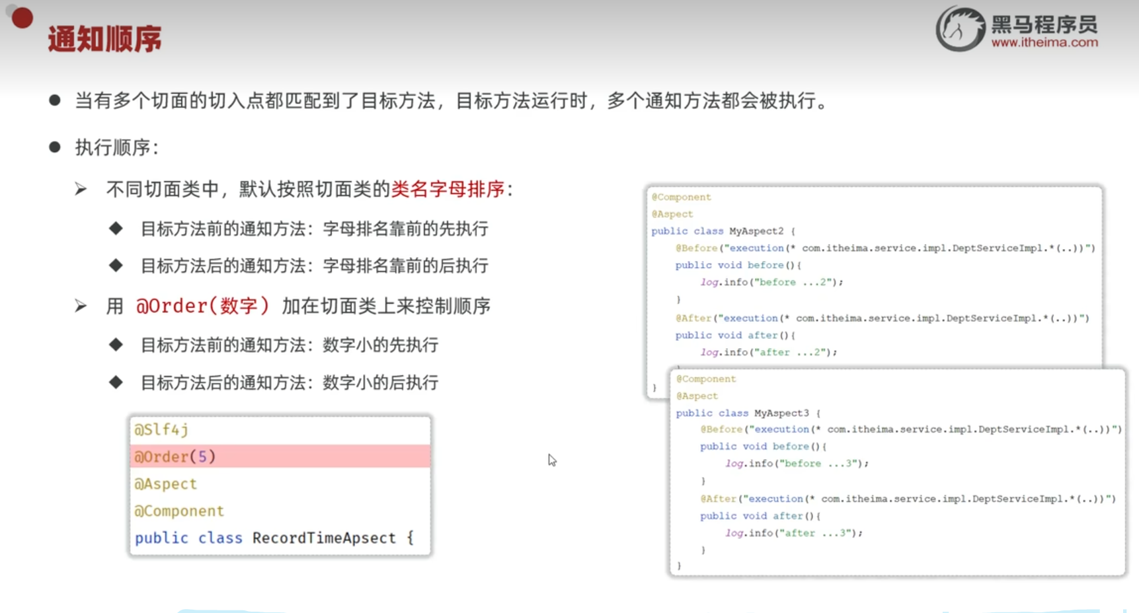1139x613 pixels.
Task: Click the highlighted @Order(5) line
Action: tap(175, 456)
